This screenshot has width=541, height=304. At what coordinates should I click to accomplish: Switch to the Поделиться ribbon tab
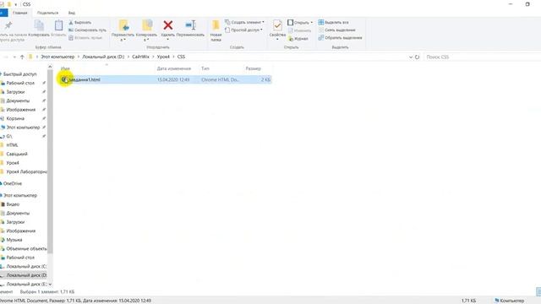(47, 13)
